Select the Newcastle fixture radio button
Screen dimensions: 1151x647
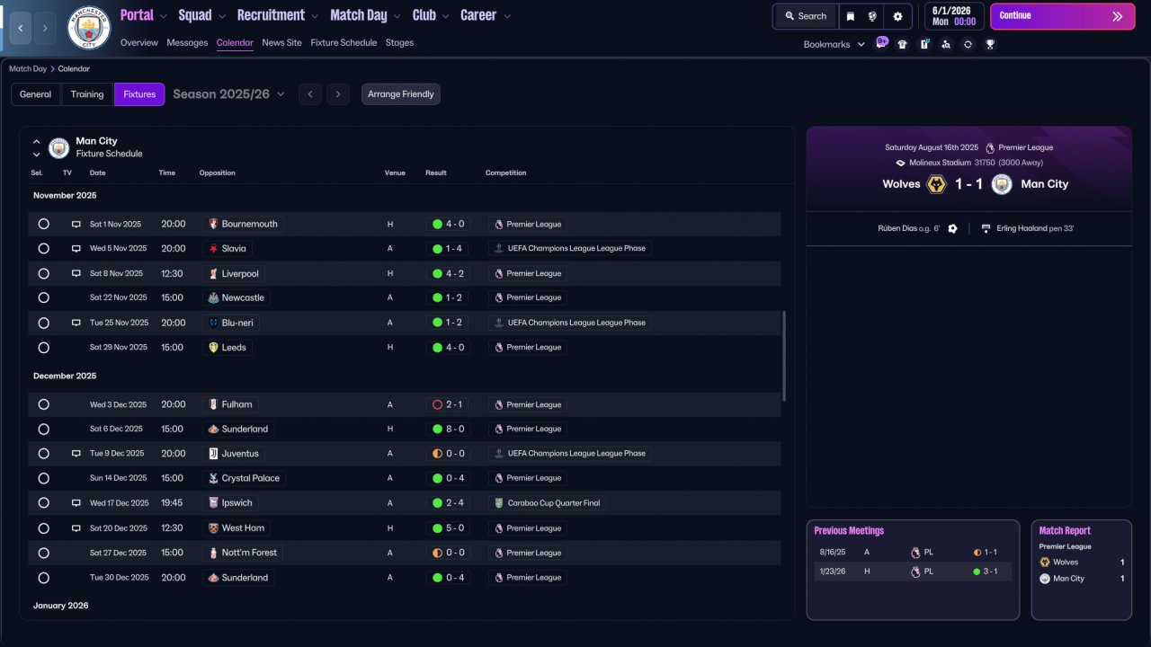click(x=43, y=297)
